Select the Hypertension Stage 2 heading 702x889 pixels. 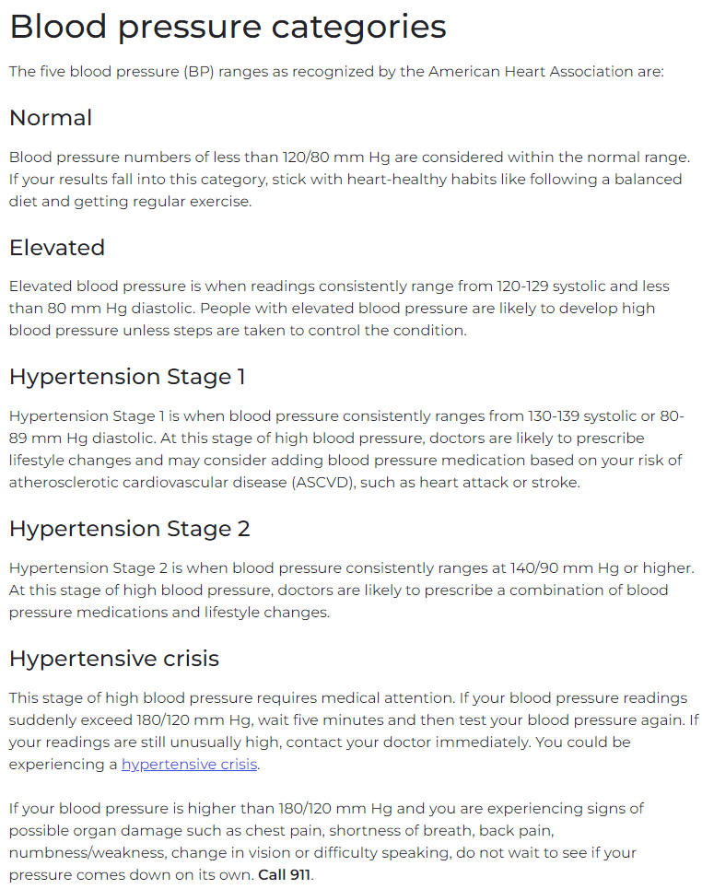click(130, 529)
